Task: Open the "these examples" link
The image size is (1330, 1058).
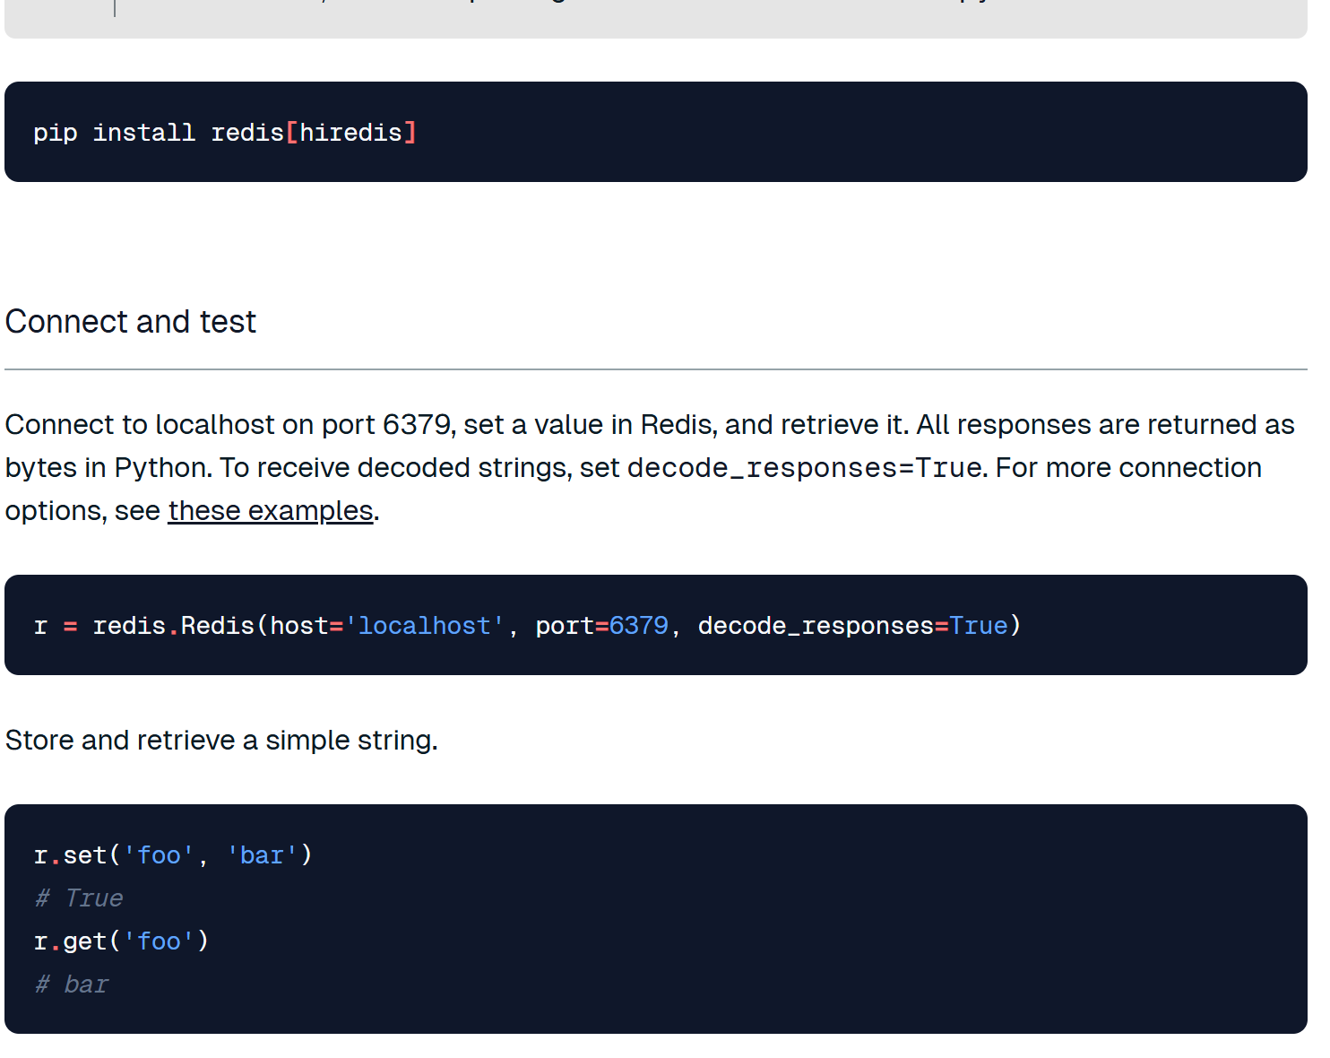Action: [270, 511]
